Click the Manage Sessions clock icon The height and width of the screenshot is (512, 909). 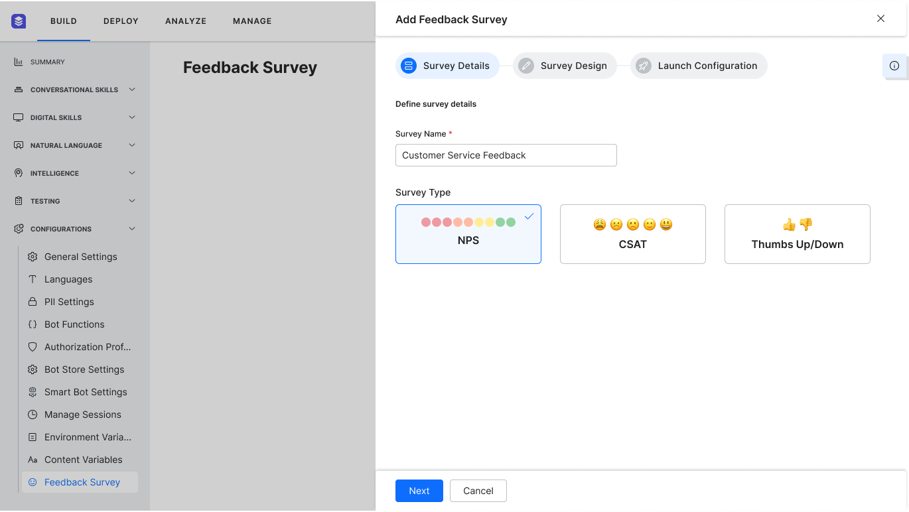pos(33,415)
